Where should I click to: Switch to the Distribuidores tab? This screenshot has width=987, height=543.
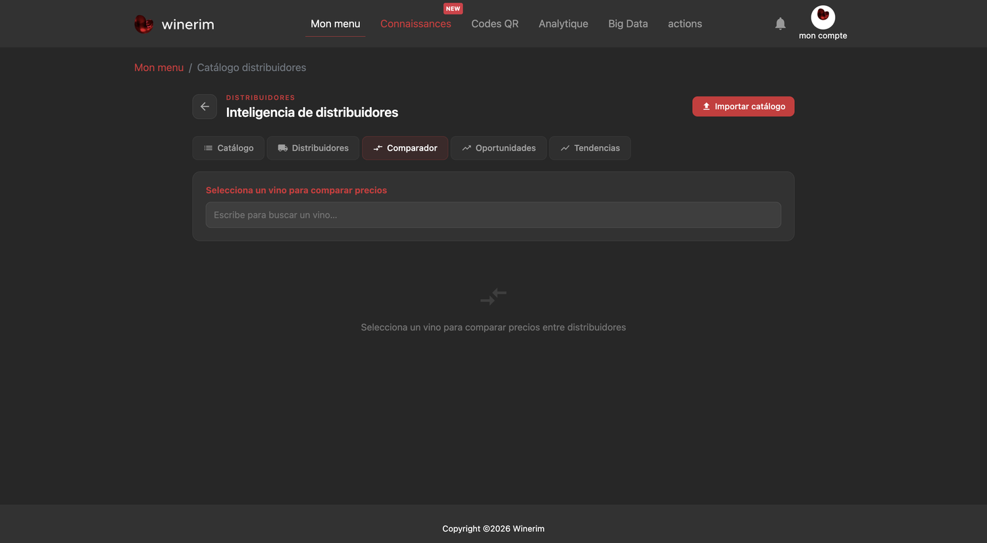pyautogui.click(x=313, y=148)
